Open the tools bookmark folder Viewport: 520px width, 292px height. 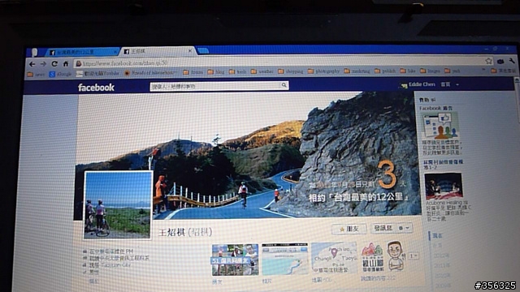[237, 71]
